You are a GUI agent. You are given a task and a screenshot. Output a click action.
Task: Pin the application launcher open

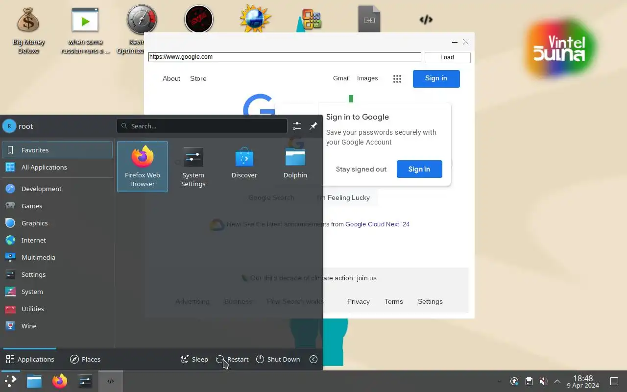[x=313, y=126]
